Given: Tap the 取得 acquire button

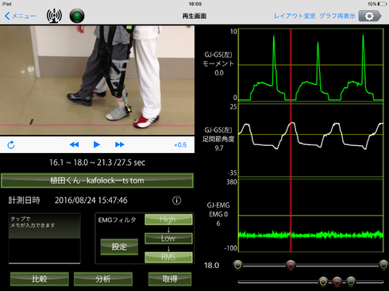Looking at the screenshot, I should (x=170, y=279).
